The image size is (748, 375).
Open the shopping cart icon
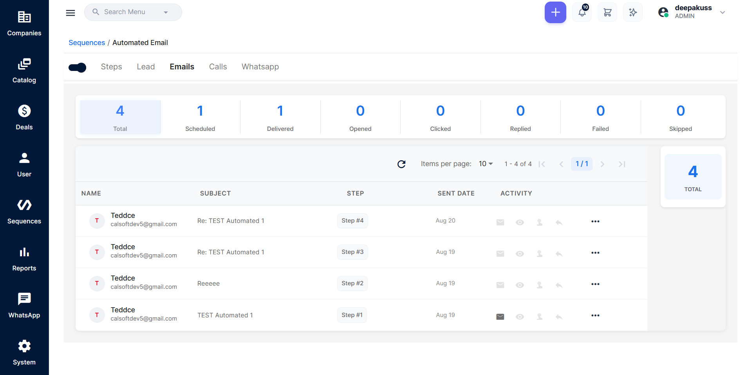point(607,13)
